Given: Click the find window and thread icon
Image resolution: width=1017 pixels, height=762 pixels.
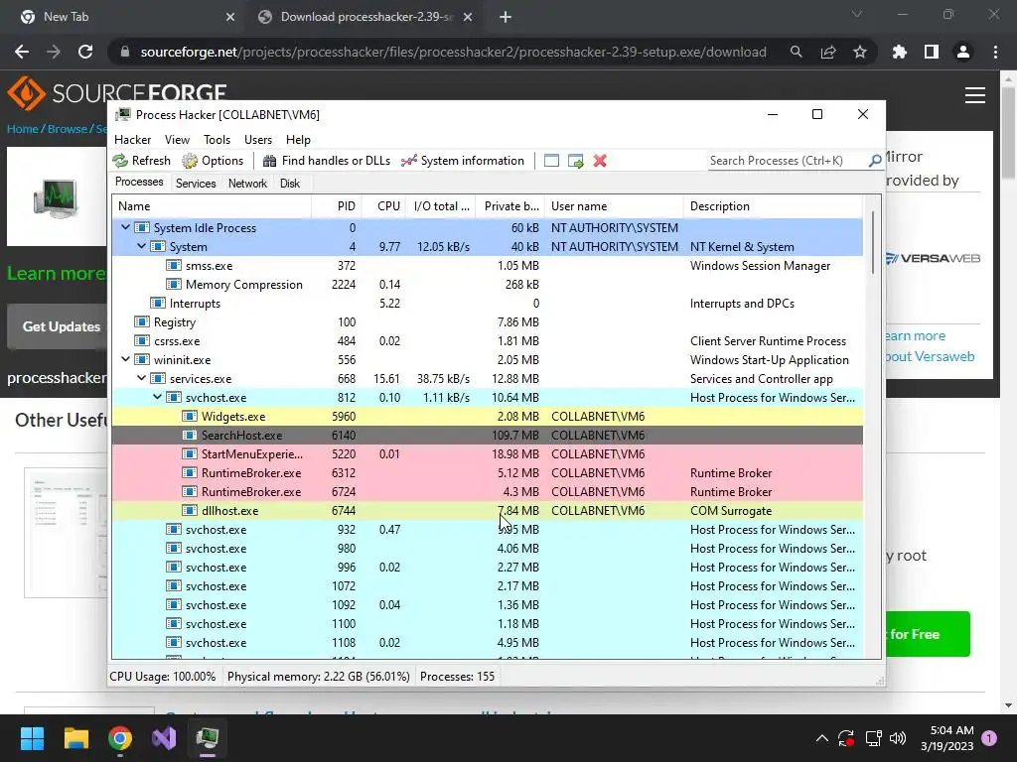Looking at the screenshot, I should tap(575, 161).
